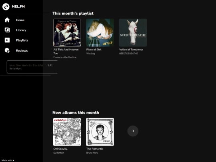Viewport: 216px width, 162px height.
Task: Click the New albums this month heading
Action: click(x=76, y=112)
